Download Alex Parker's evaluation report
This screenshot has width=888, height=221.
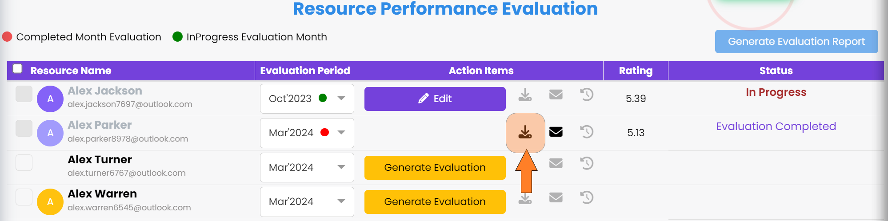(x=525, y=132)
